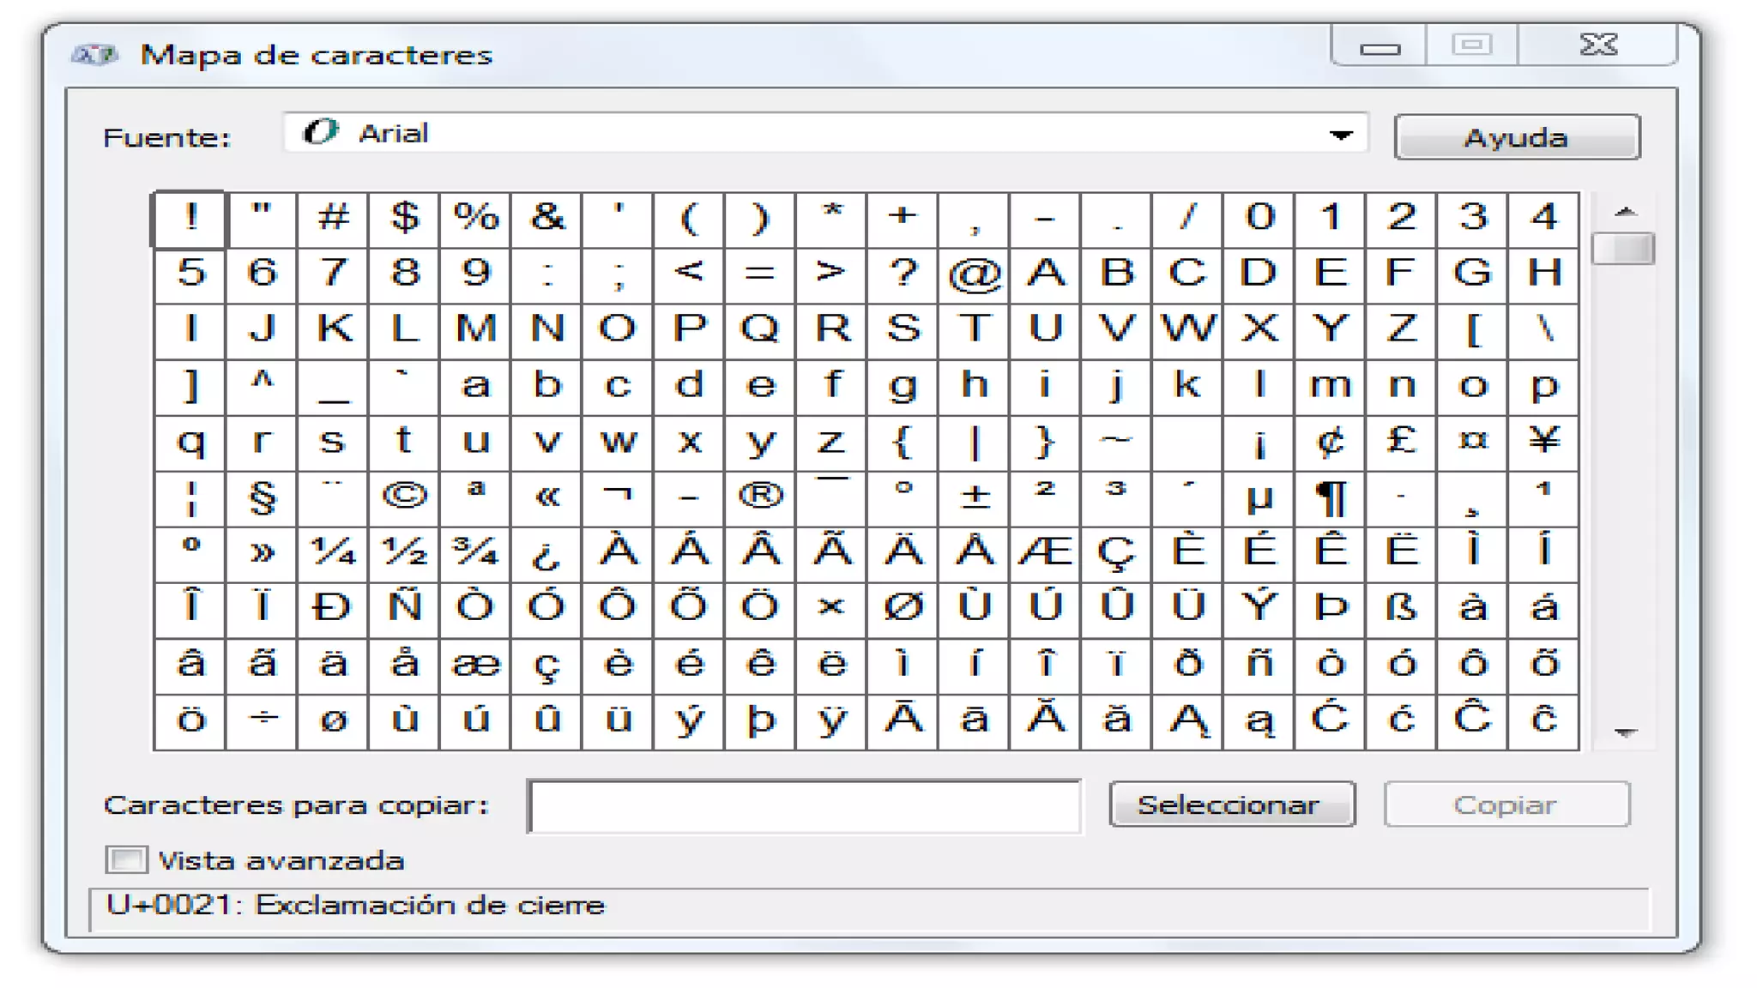Click the Caracteres para copiar field
This screenshot has width=1757, height=988.
click(x=805, y=805)
